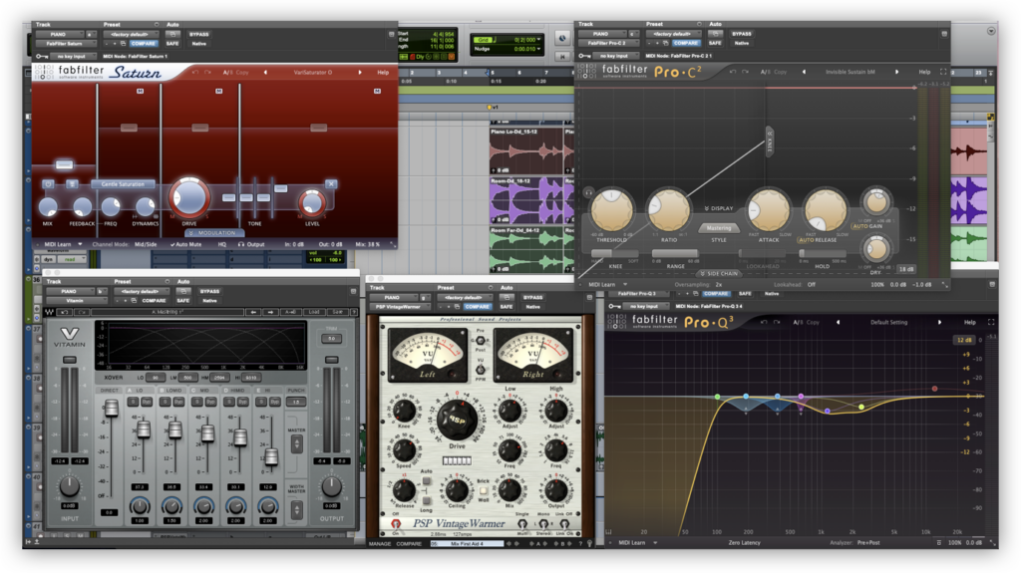The width and height of the screenshot is (1021, 573).
Task: Click Vitamin LO band fader handle
Action: pyautogui.click(x=144, y=430)
